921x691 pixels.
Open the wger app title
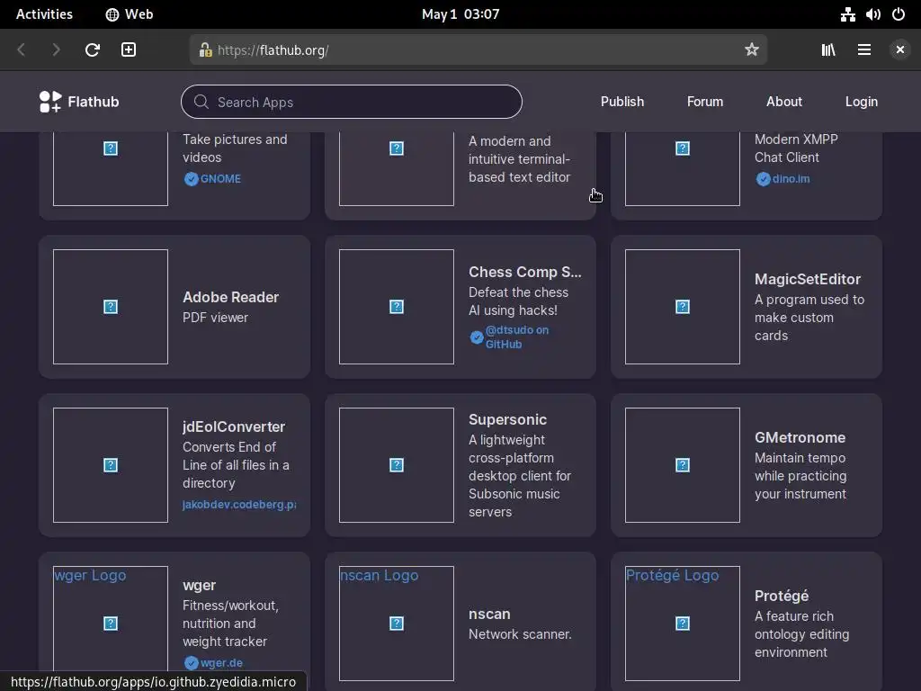[x=199, y=585]
